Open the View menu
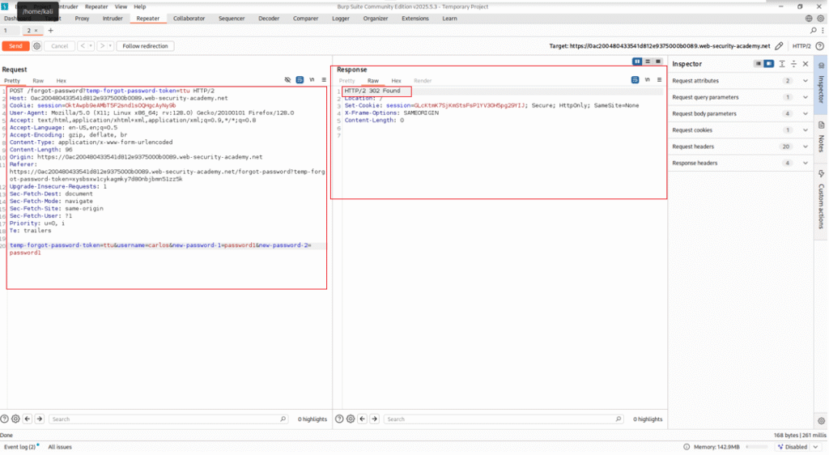 pos(121,6)
